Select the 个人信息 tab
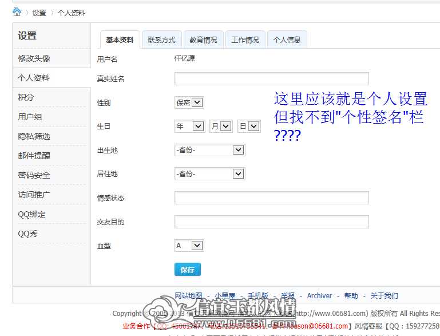 click(x=287, y=40)
